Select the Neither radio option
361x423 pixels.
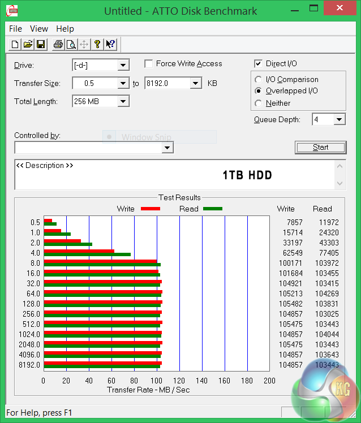click(x=259, y=103)
